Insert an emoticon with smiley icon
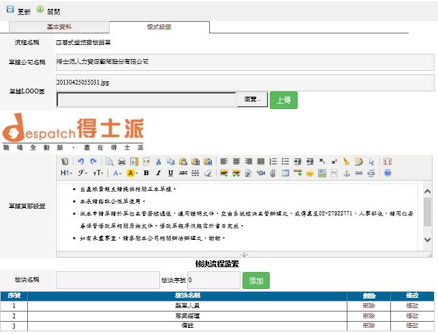Screen dimensions: 438x334 tap(310, 173)
